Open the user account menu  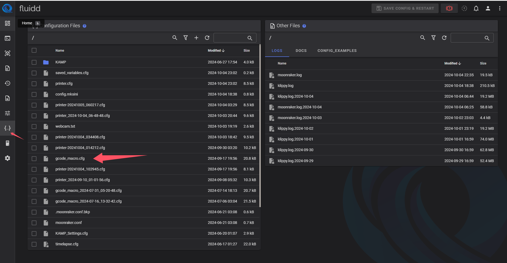pyautogui.click(x=488, y=8)
